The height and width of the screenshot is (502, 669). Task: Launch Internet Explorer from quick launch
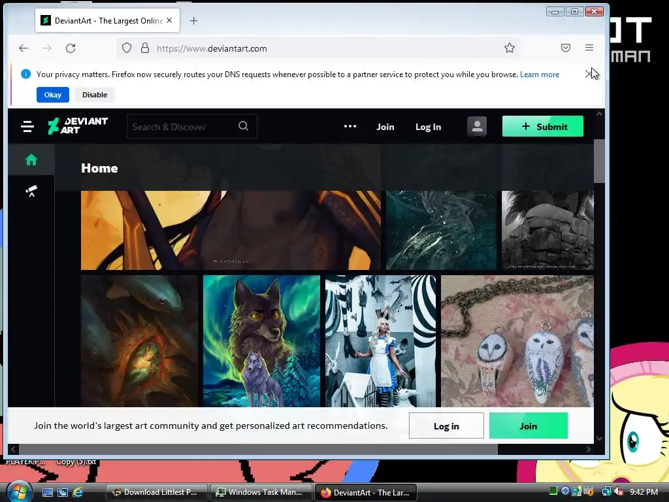[78, 492]
